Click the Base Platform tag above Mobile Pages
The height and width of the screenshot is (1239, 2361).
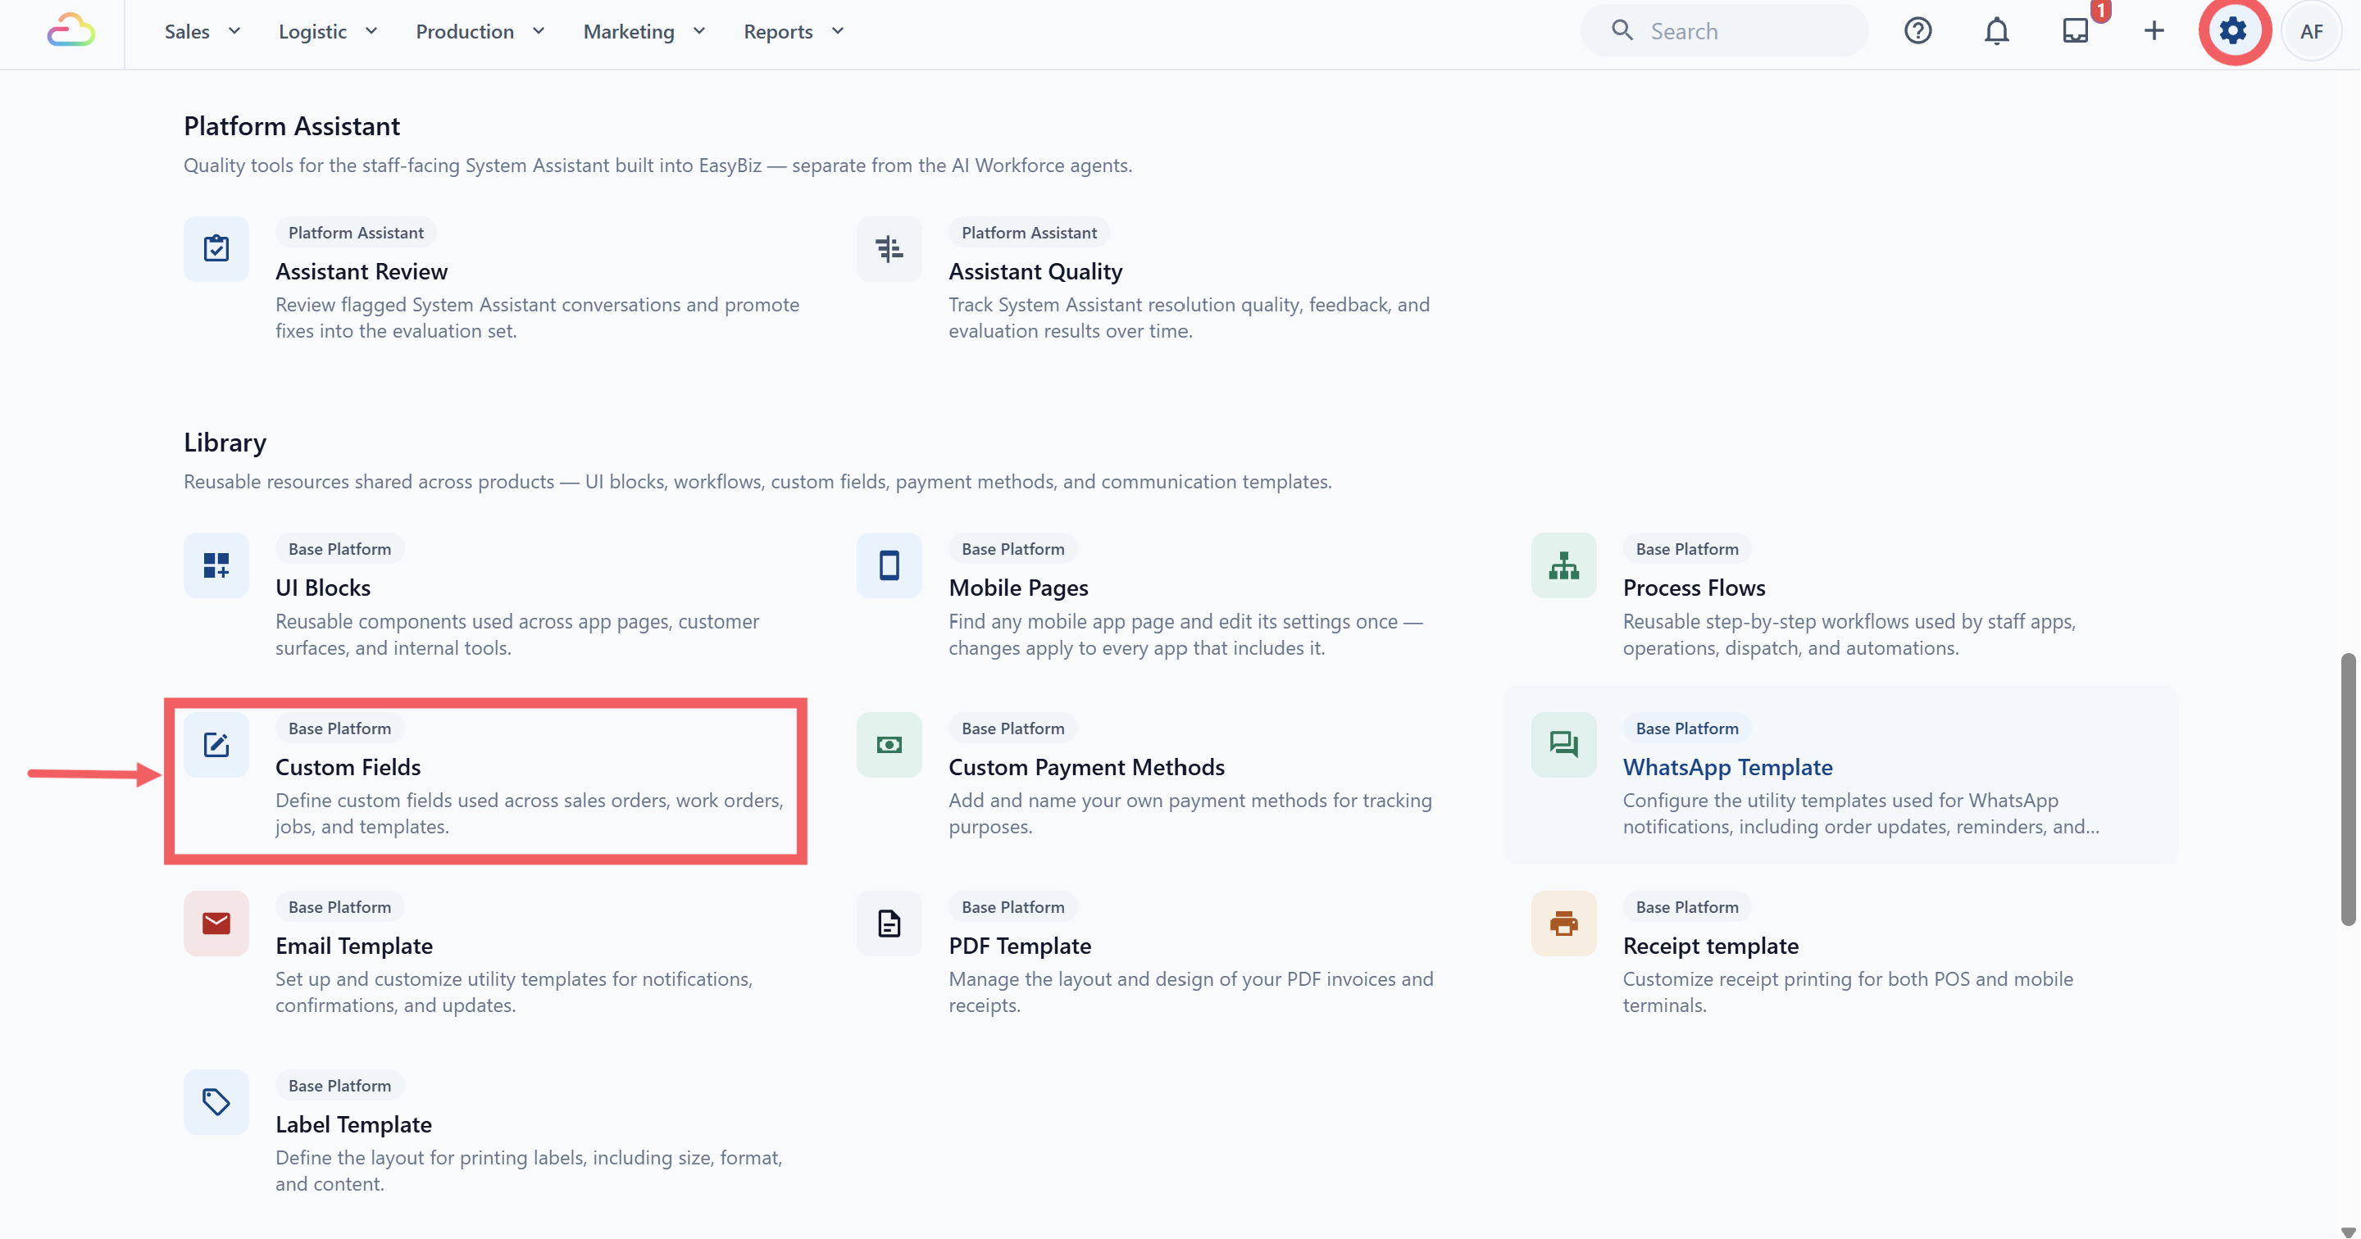(x=1012, y=549)
